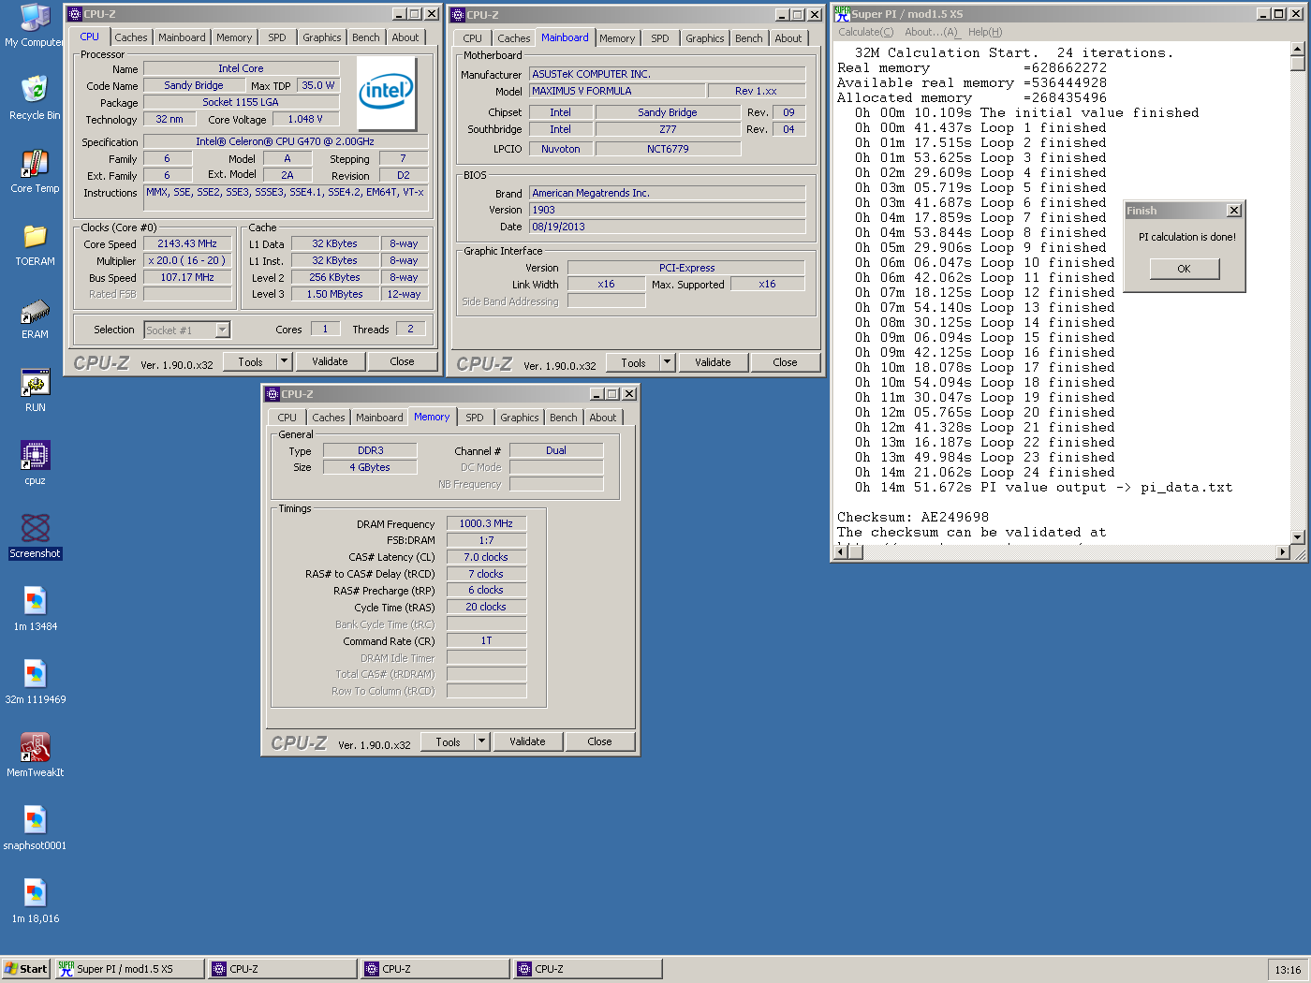Image resolution: width=1311 pixels, height=983 pixels.
Task: Switch to second CPU-Z taskbar item
Action: 435,969
